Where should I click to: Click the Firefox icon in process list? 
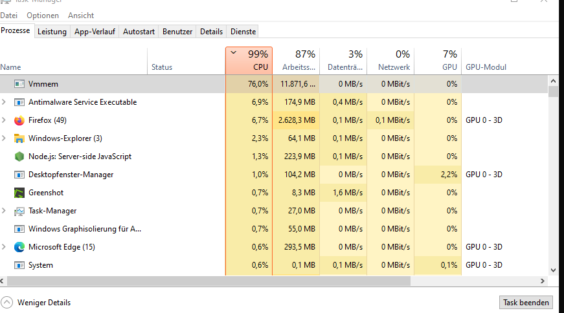[x=19, y=120]
